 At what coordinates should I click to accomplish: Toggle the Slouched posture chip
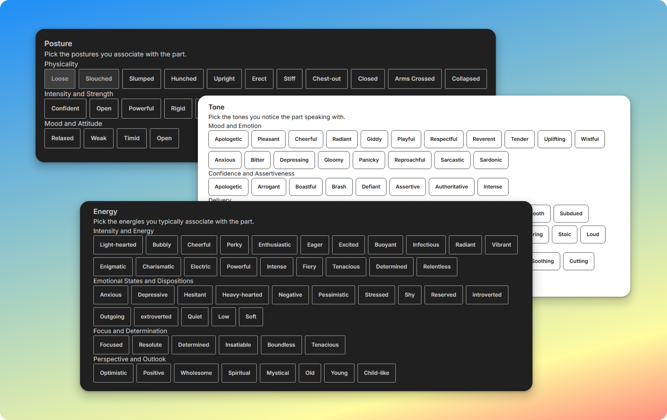tap(99, 79)
